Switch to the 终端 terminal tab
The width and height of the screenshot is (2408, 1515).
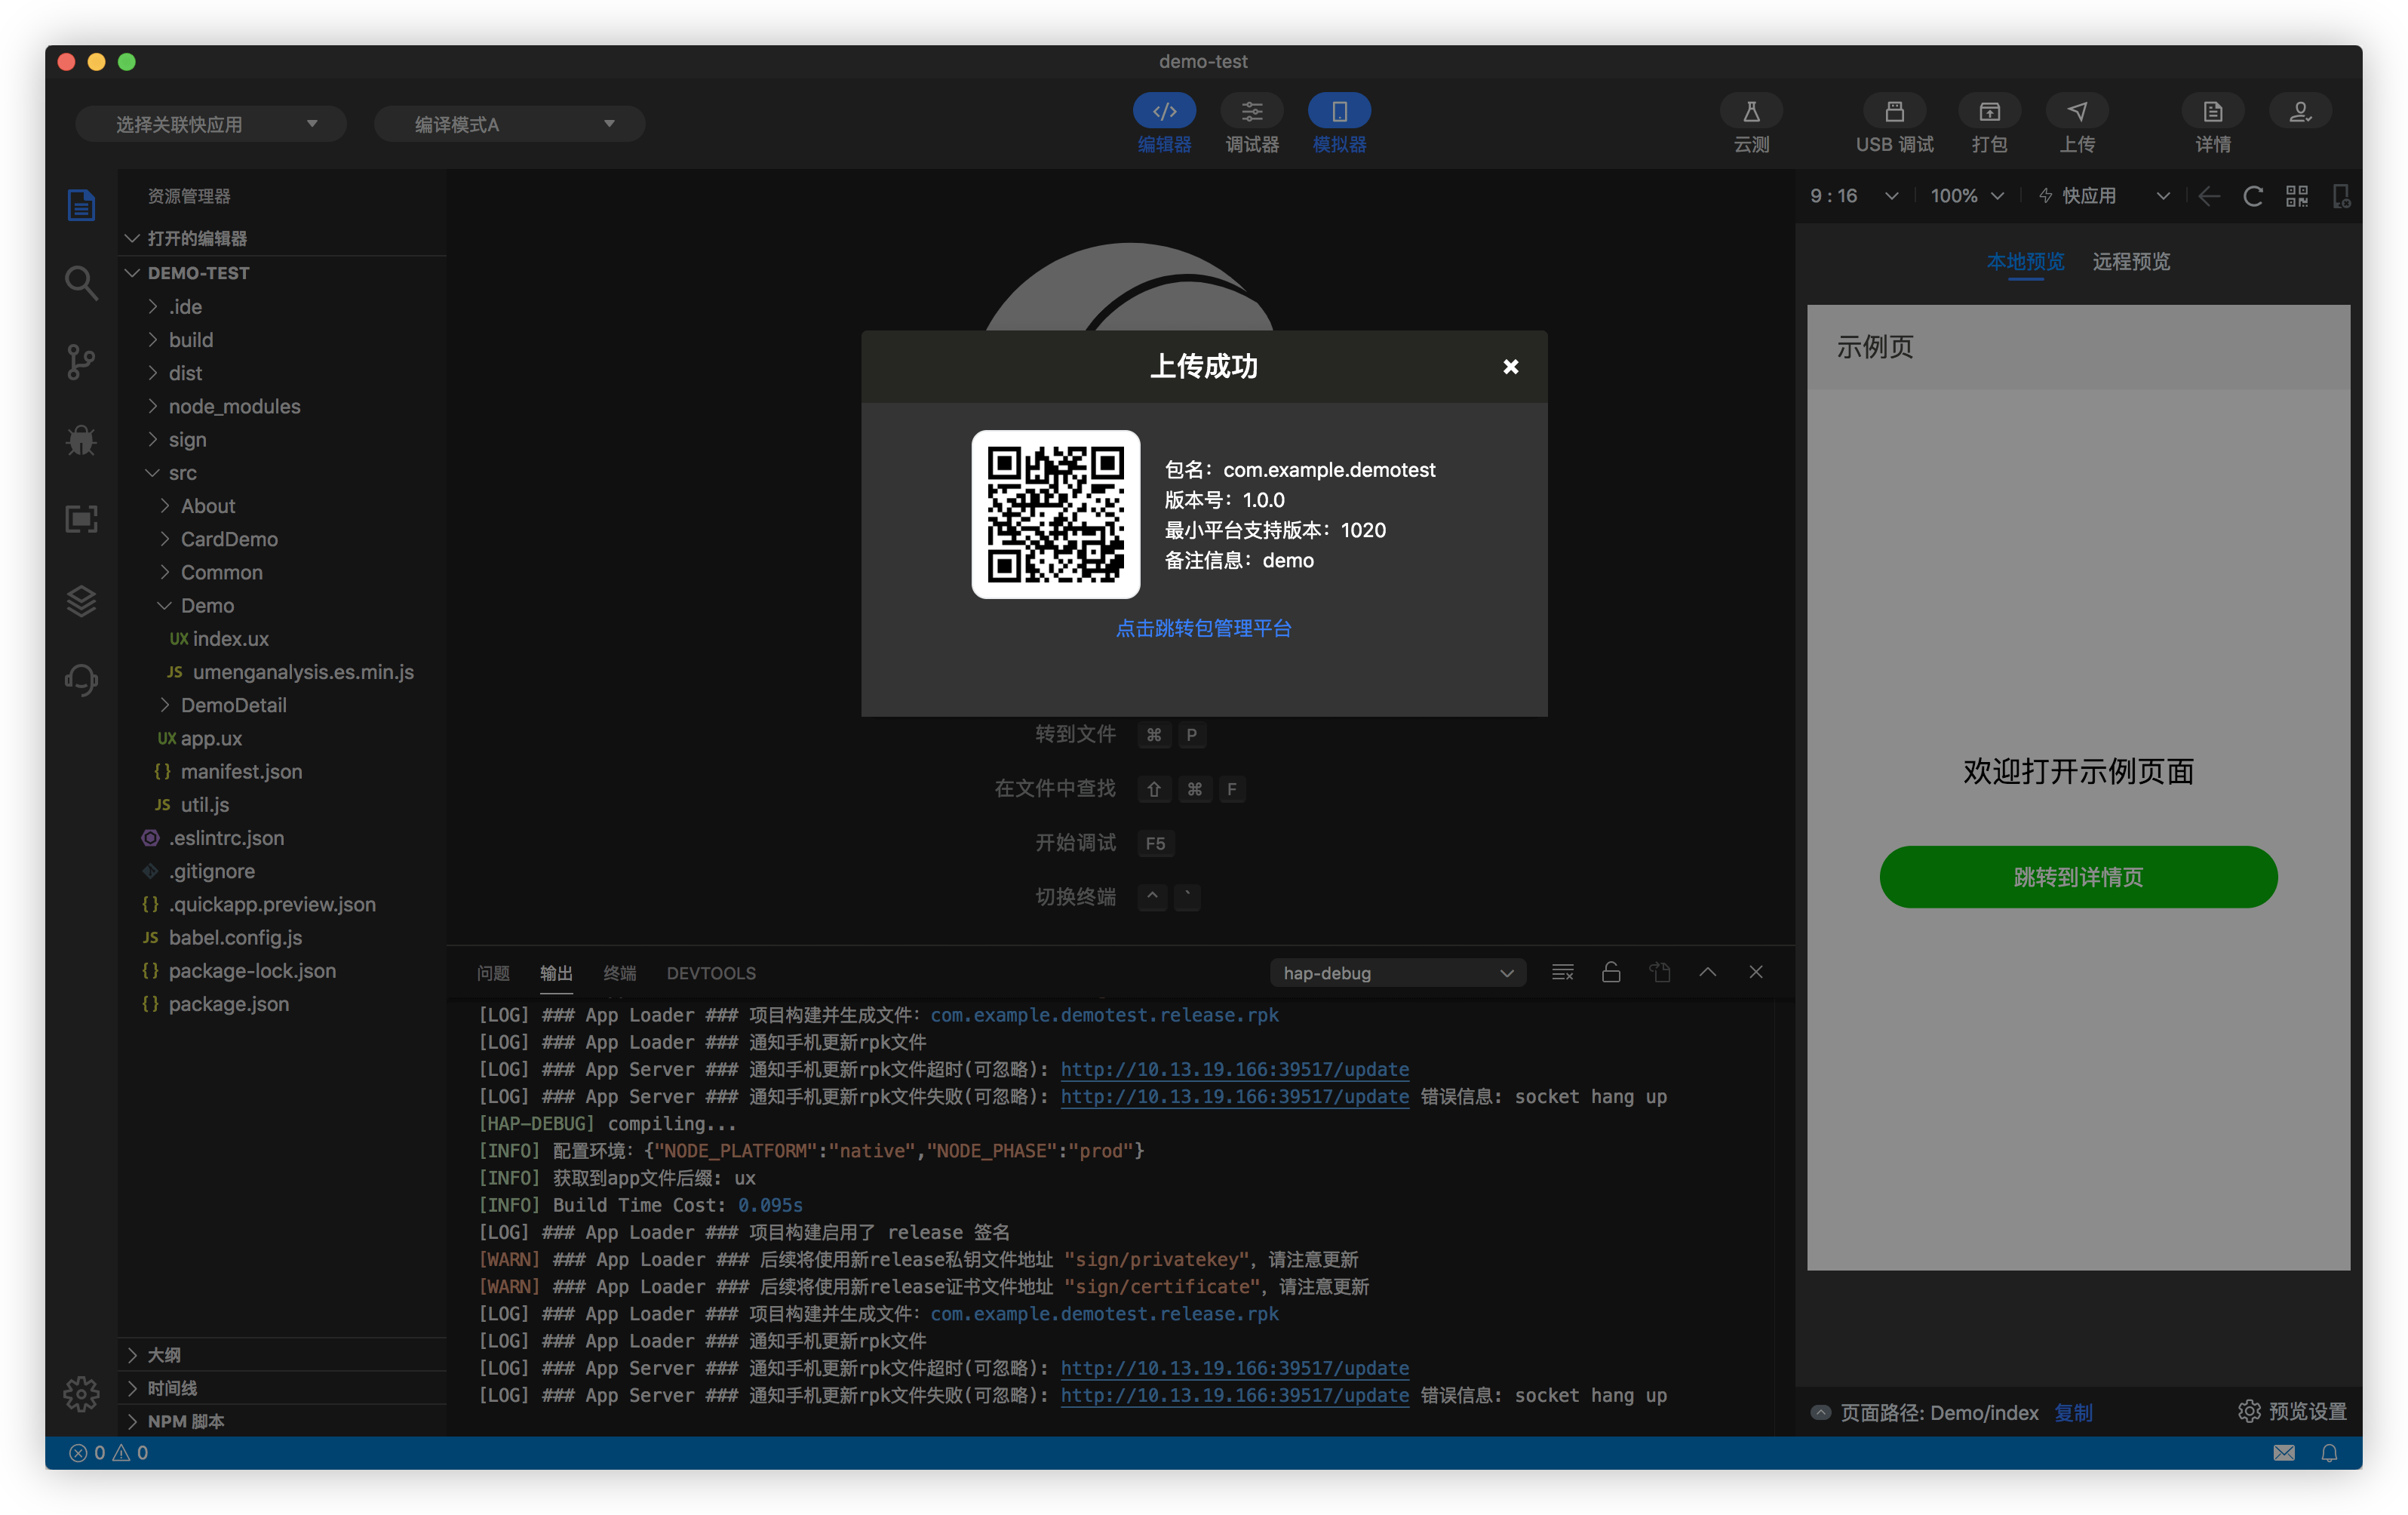pos(619,973)
